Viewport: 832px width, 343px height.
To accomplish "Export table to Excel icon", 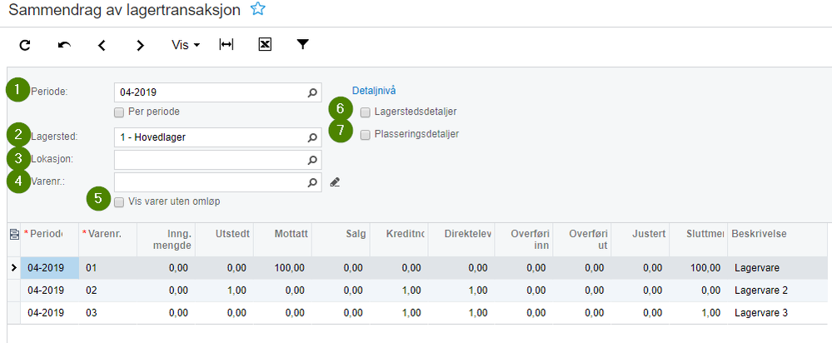I will (265, 45).
